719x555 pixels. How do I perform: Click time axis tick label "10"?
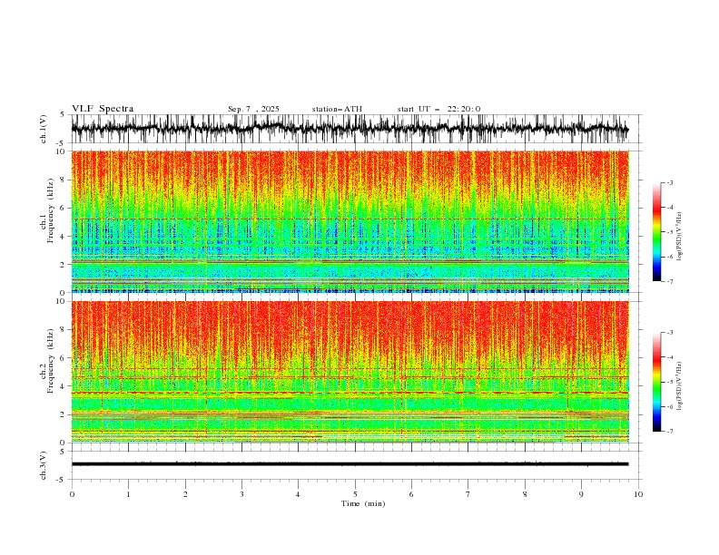pyautogui.click(x=638, y=494)
